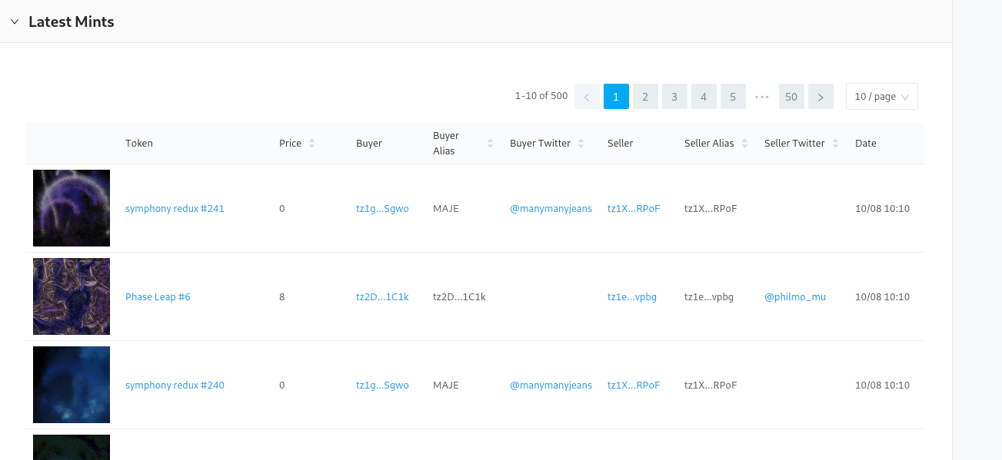Click Phase Leap #6 artwork thumbnail
Viewport: 1002px width, 460px height.
(x=72, y=296)
